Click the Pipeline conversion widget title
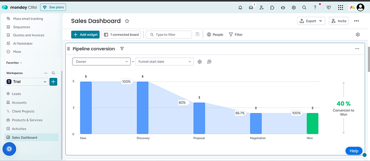The height and width of the screenshot is (161, 370). click(94, 49)
